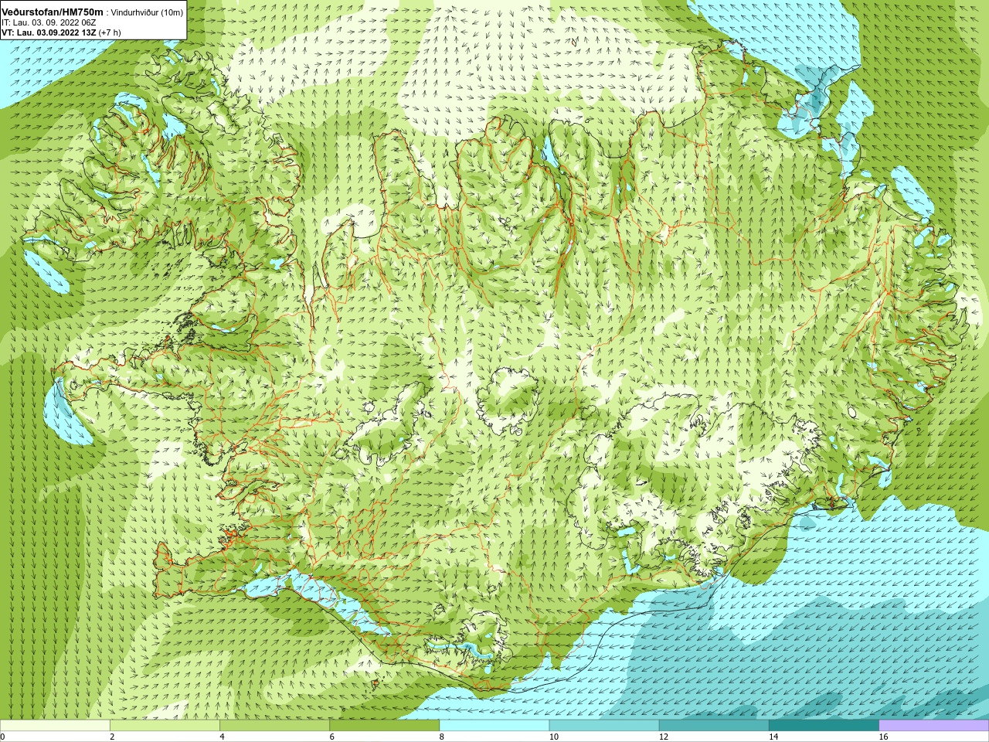Viewport: 989px width, 742px height.
Task: Click the 4–6 m/s legend color swatch
Action: pos(274,726)
